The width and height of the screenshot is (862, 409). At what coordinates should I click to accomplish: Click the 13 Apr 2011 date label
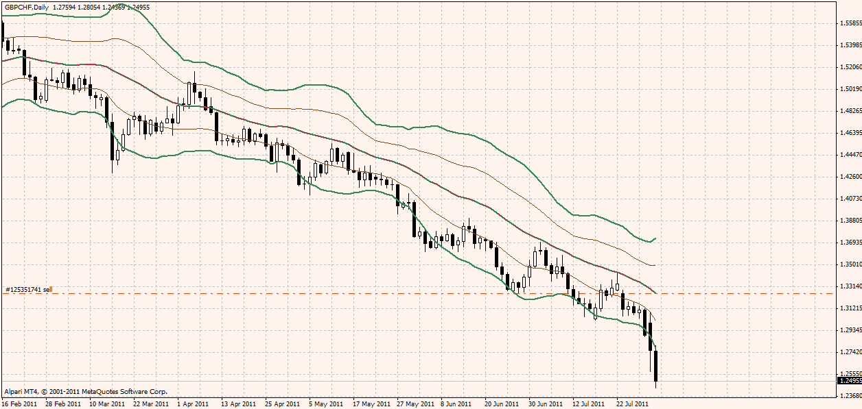[x=239, y=404]
